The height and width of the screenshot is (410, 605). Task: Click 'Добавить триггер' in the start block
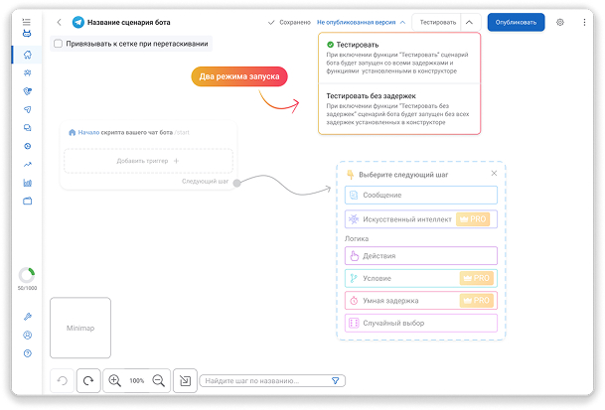(x=148, y=160)
